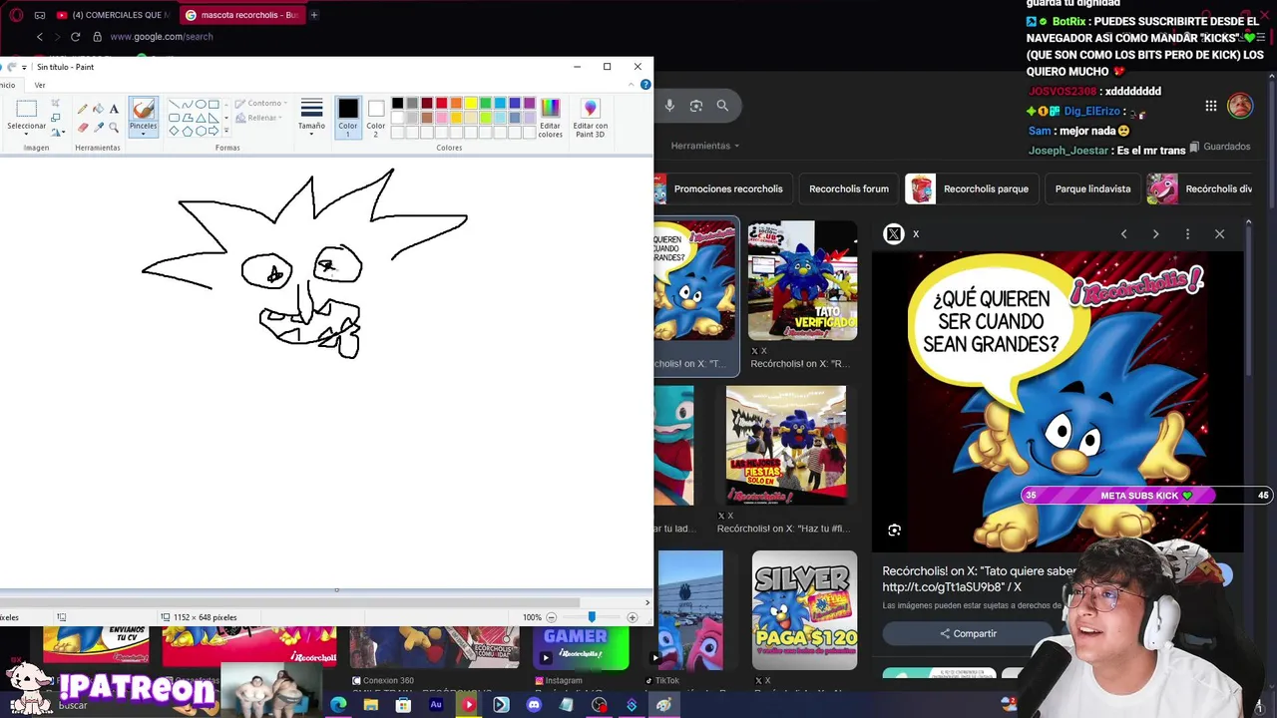Viewport: 1277px width, 718px height.
Task: Open more options in preview panel
Action: 1187,234
